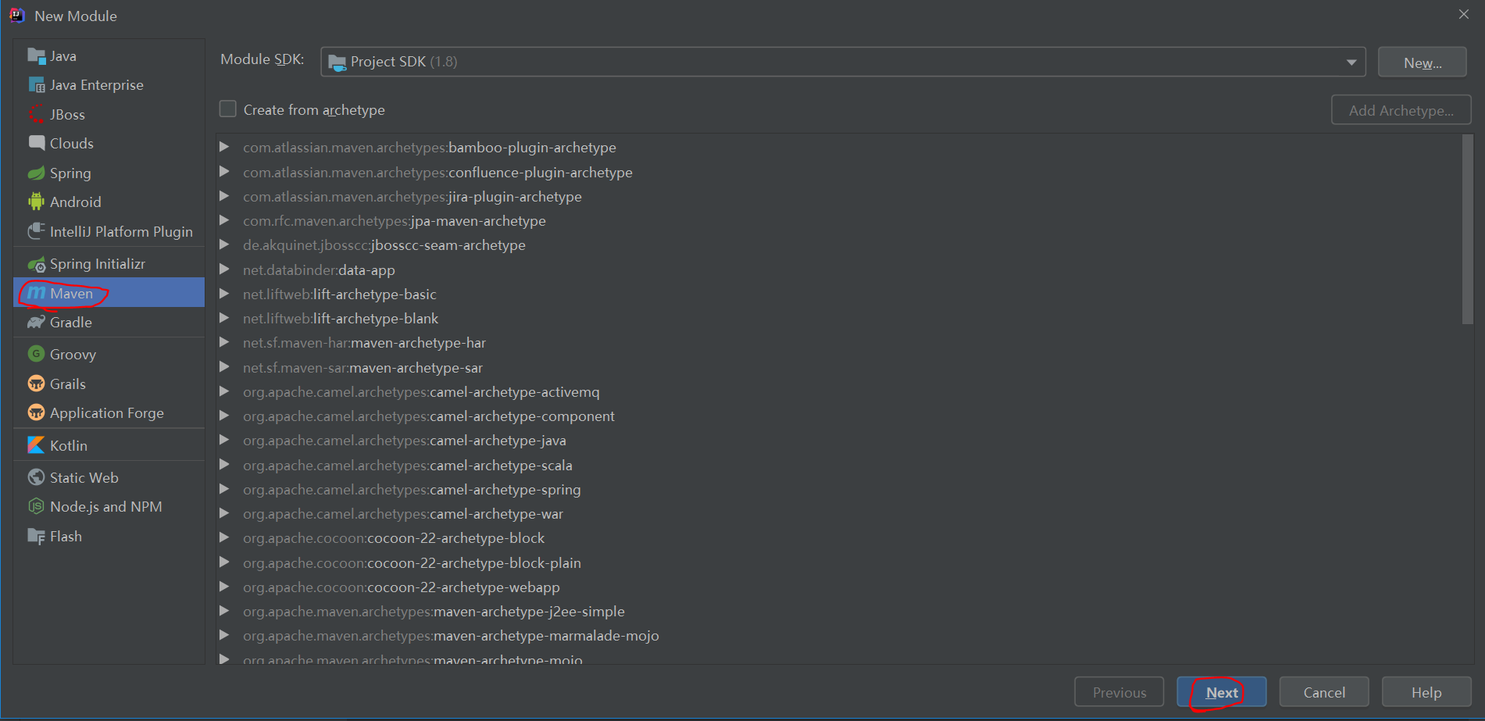This screenshot has height=721, width=1485.
Task: Open Help for this dialog
Action: coord(1426,692)
